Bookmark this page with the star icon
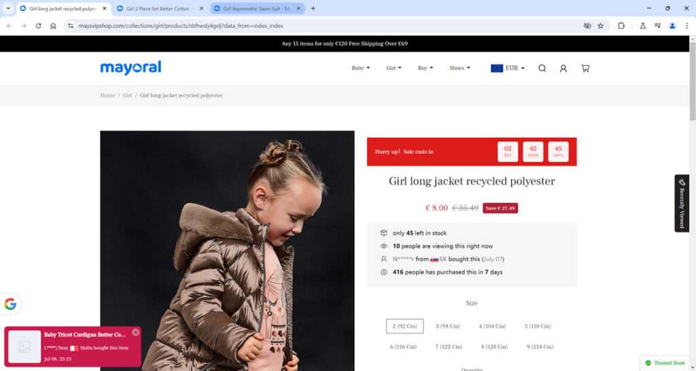 pos(601,26)
